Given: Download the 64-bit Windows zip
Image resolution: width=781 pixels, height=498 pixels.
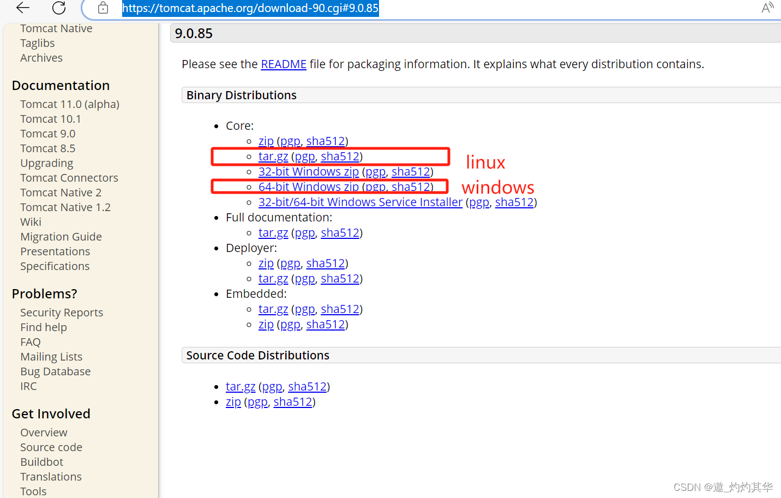Looking at the screenshot, I should (x=309, y=187).
